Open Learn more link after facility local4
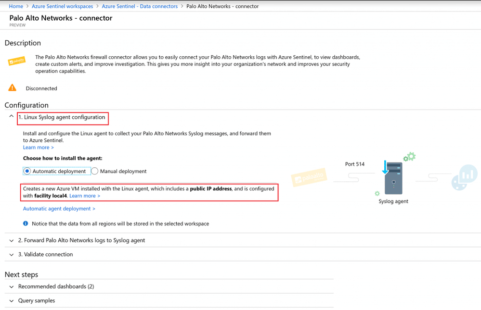The width and height of the screenshot is (481, 310). [85, 196]
